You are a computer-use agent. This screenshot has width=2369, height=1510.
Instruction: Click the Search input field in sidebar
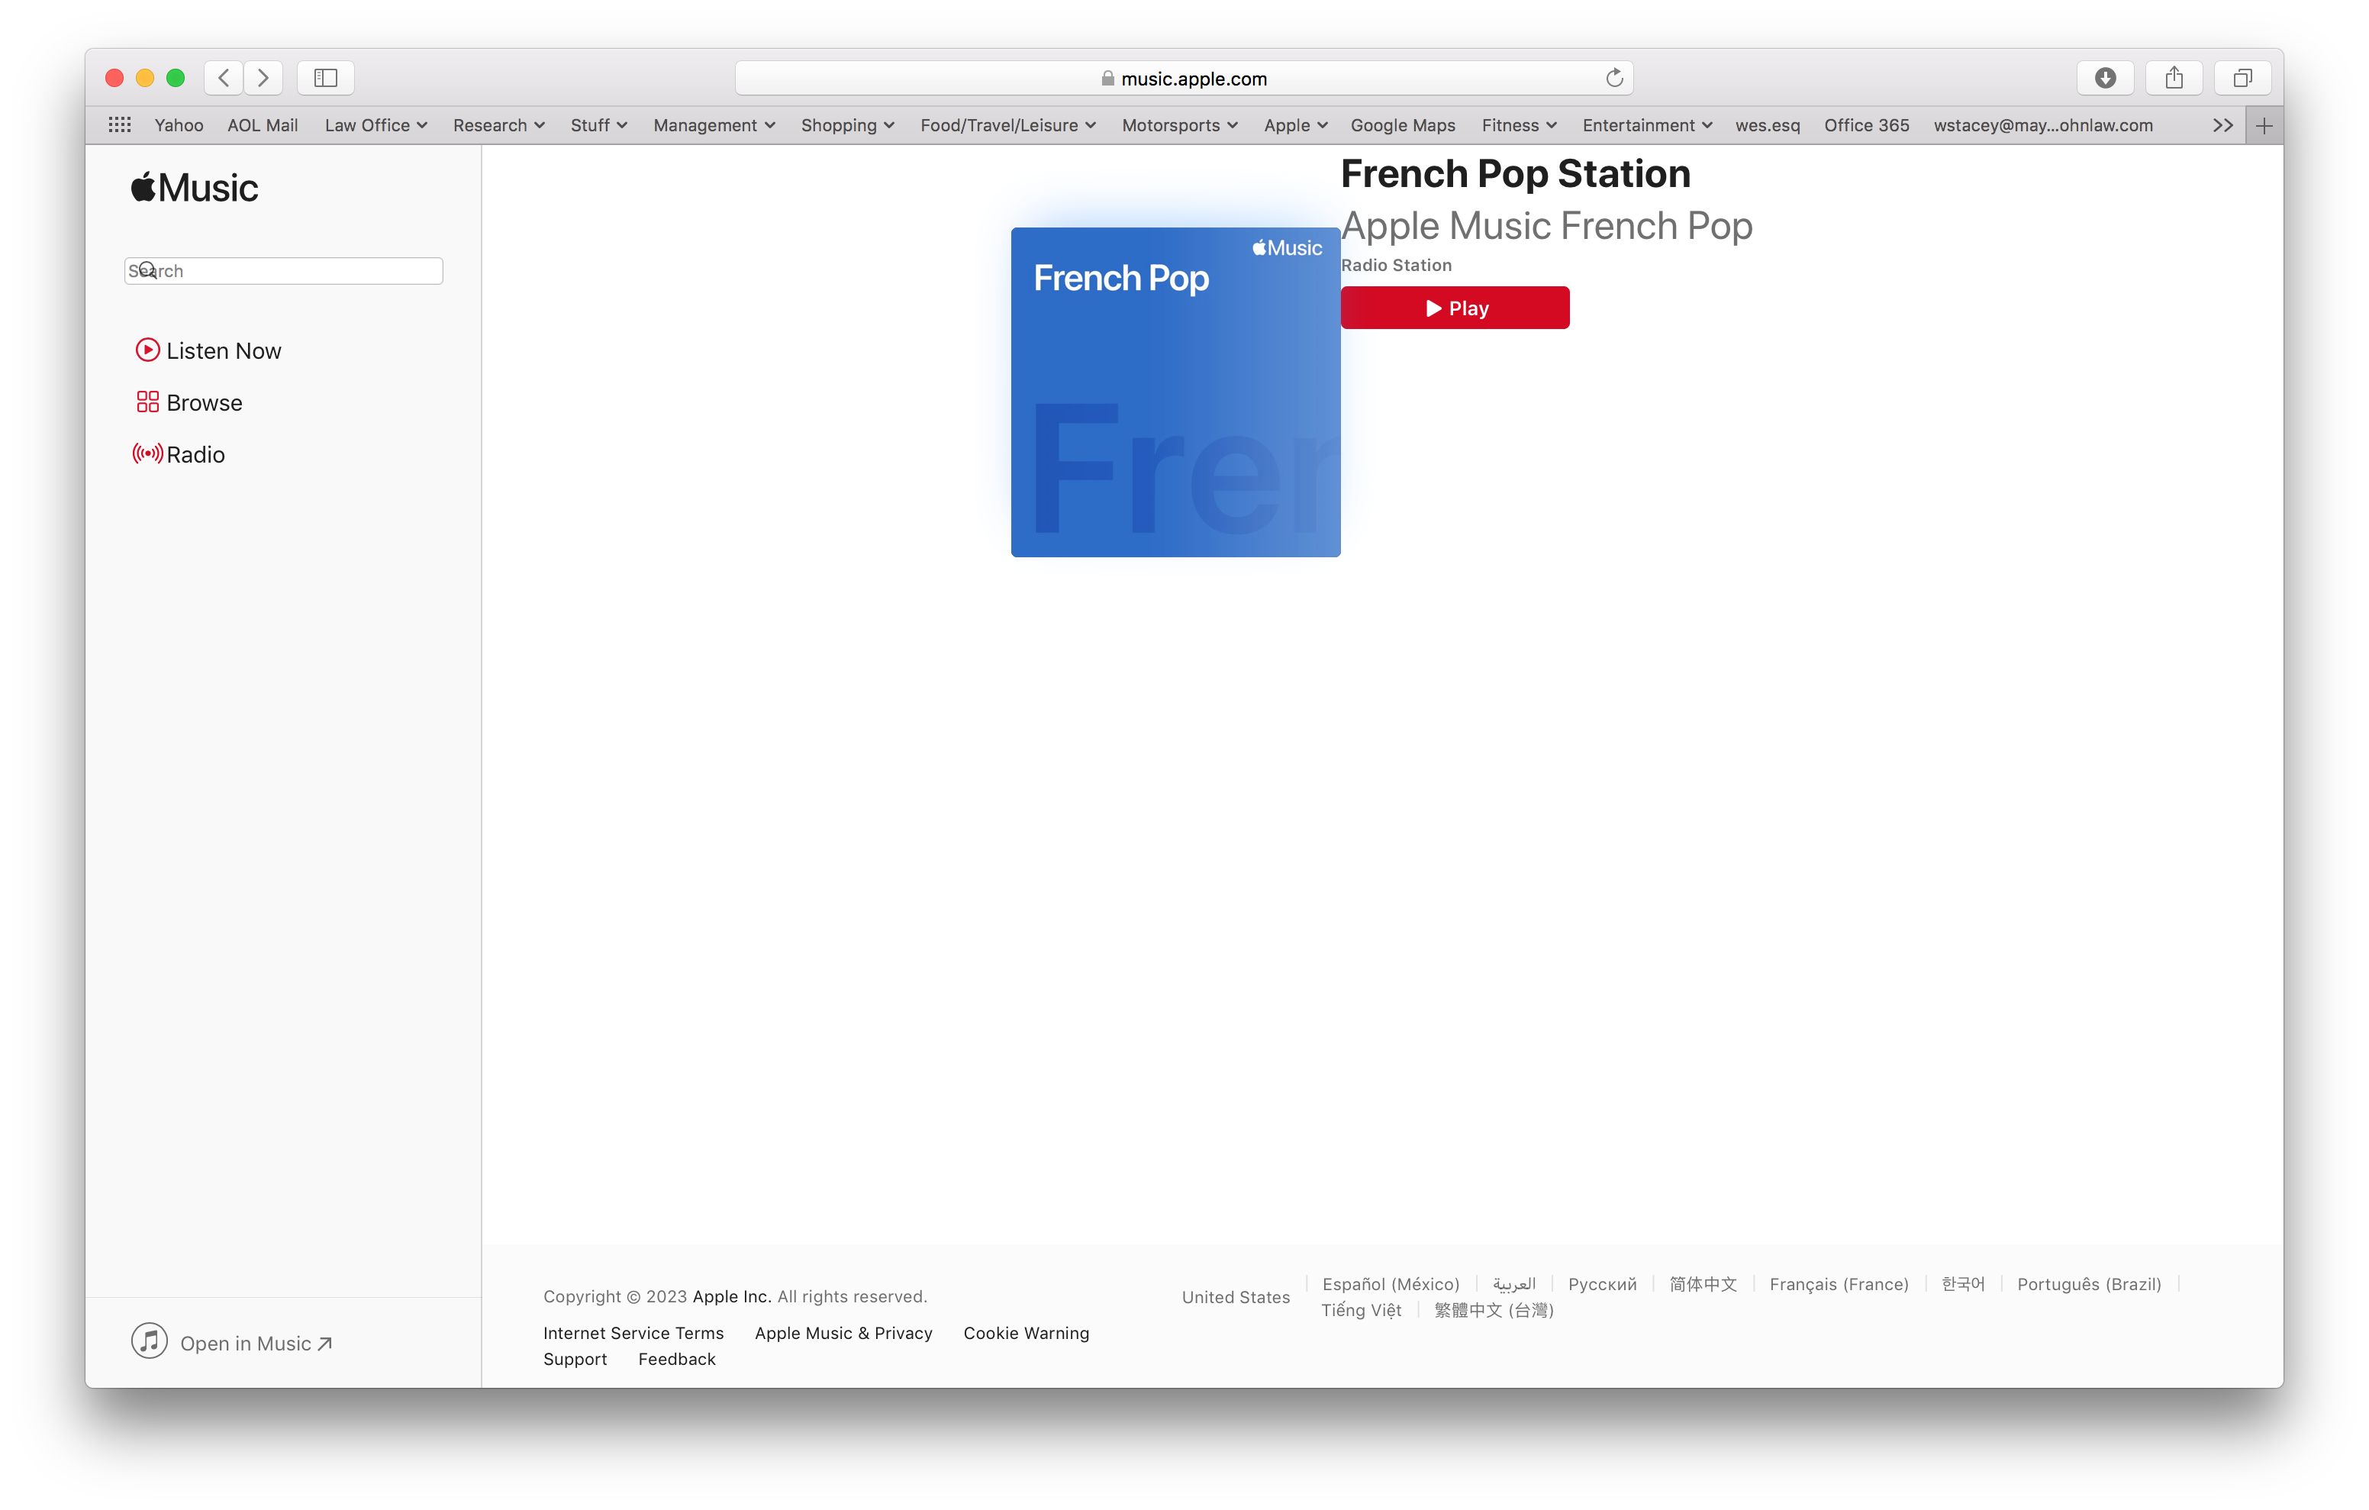(285, 269)
